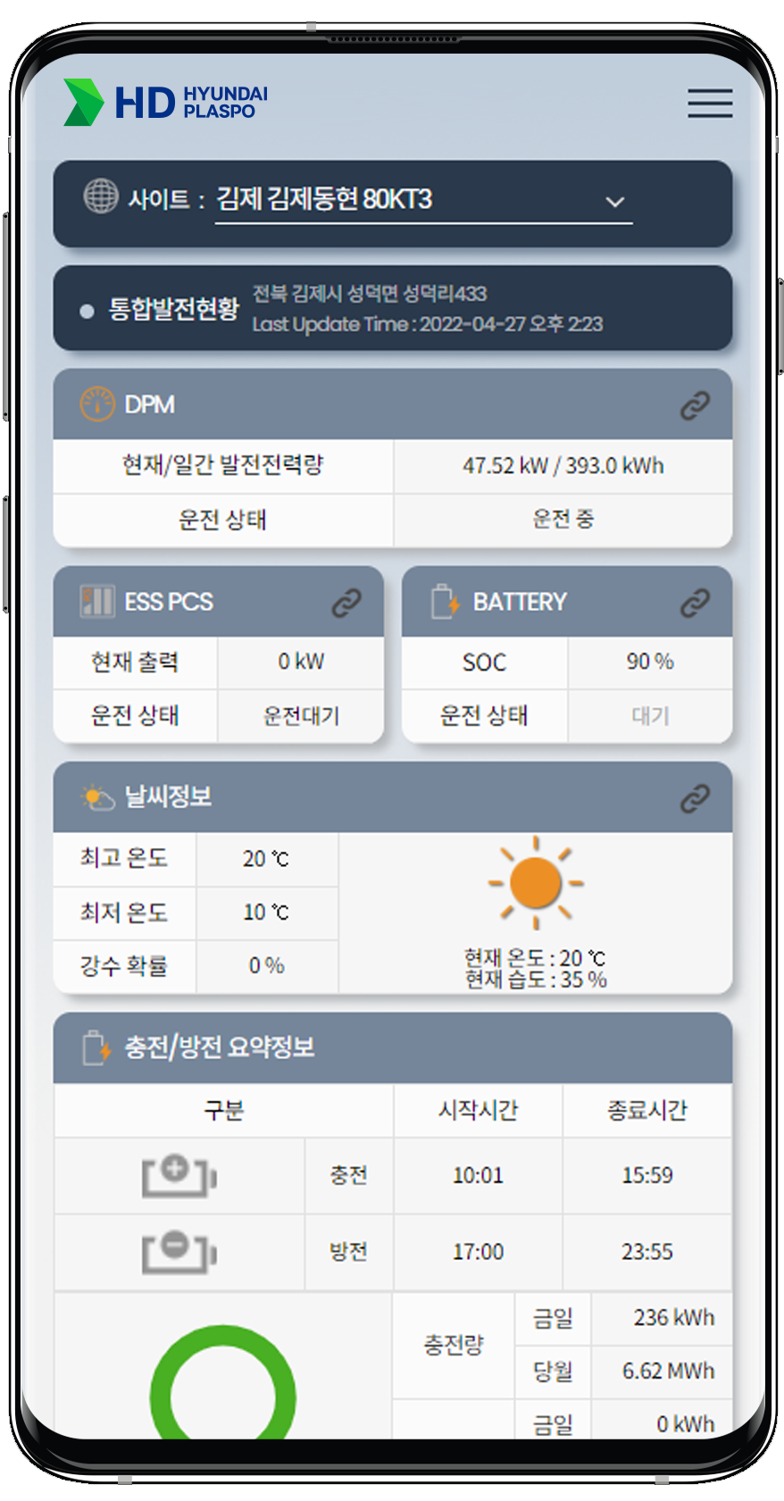Image resolution: width=784 pixels, height=1501 pixels.
Task: Expand the site selection dropdown chevron
Action: [x=614, y=202]
